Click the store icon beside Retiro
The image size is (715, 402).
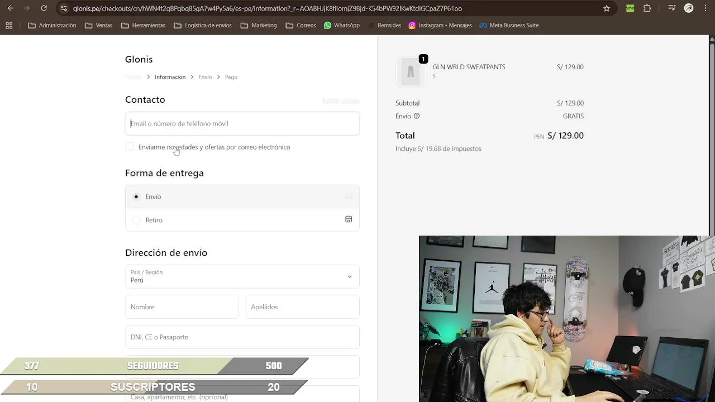coord(349,219)
